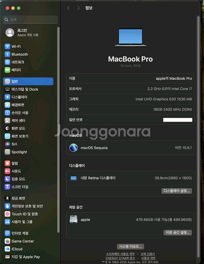The image size is (204, 264).
Task: Open the 집중 모드 moon icon
Action: tap(7, 179)
